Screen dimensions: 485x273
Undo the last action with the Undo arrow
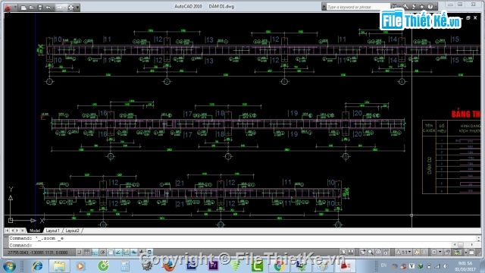pyautogui.click(x=48, y=8)
